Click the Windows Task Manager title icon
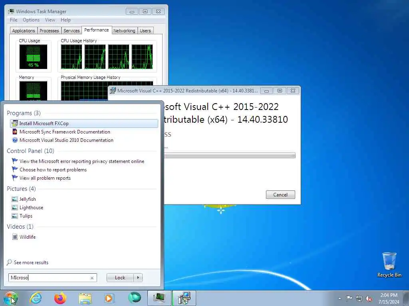The width and height of the screenshot is (409, 306). 11,11
